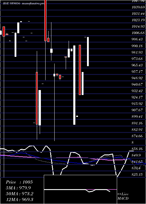Select the 50MA : 973.2 readout
Image resolution: width=146 pixels, height=204 pixels.
pyautogui.click(x=20, y=194)
